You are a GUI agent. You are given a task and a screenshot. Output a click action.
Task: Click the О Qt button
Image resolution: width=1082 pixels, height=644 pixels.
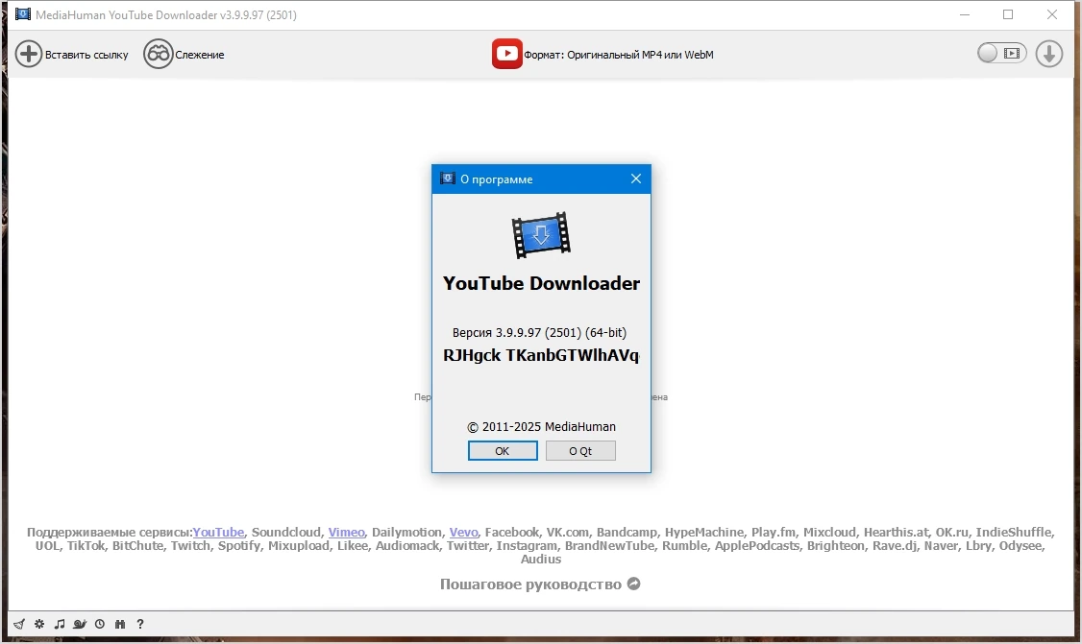coord(580,451)
